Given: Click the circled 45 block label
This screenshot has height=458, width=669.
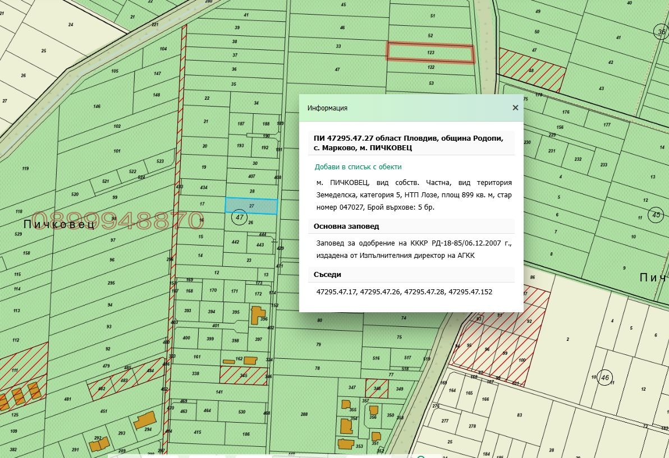Looking at the screenshot, I should tap(656, 215).
